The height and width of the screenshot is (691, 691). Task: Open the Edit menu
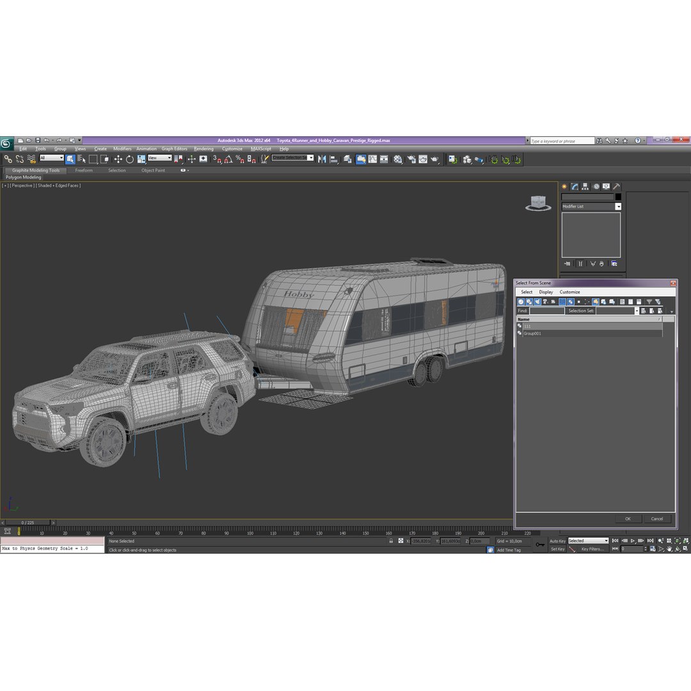click(23, 149)
